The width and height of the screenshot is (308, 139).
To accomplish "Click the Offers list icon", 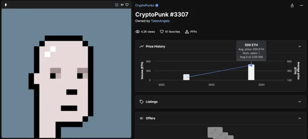I will [141, 118].
